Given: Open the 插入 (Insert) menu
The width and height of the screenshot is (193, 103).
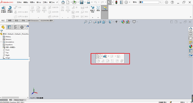Looking at the screenshot, I should coord(39,2).
